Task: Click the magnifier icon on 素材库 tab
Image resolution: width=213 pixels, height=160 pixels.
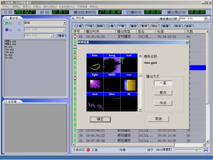Action: (x=5, y=18)
